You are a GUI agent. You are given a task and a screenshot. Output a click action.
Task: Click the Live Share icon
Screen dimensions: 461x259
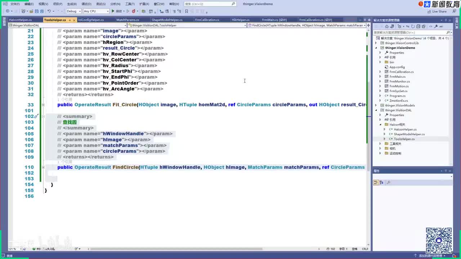(429, 11)
